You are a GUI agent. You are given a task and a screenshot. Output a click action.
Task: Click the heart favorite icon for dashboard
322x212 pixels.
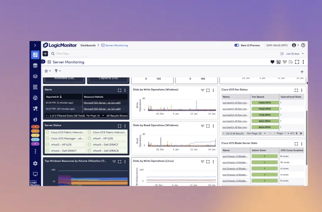pyautogui.click(x=272, y=62)
